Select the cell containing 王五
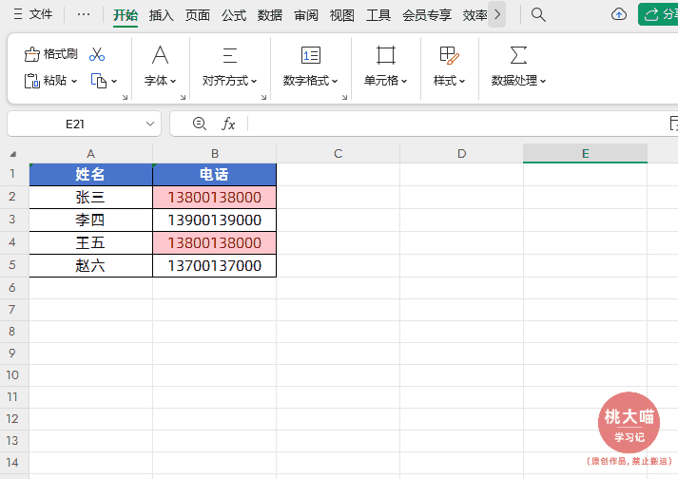Image resolution: width=678 pixels, height=479 pixels. pyautogui.click(x=90, y=243)
